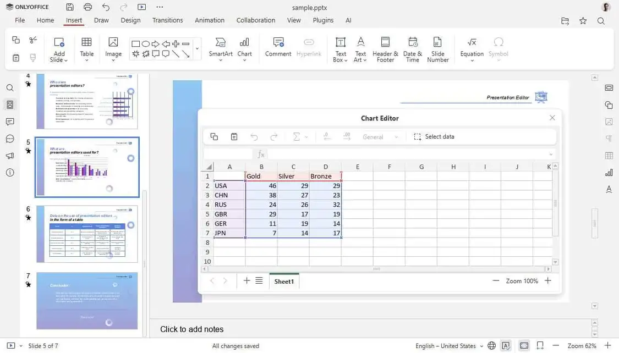Toggle Fit to Slide view
The height and width of the screenshot is (353, 619).
[x=524, y=345]
